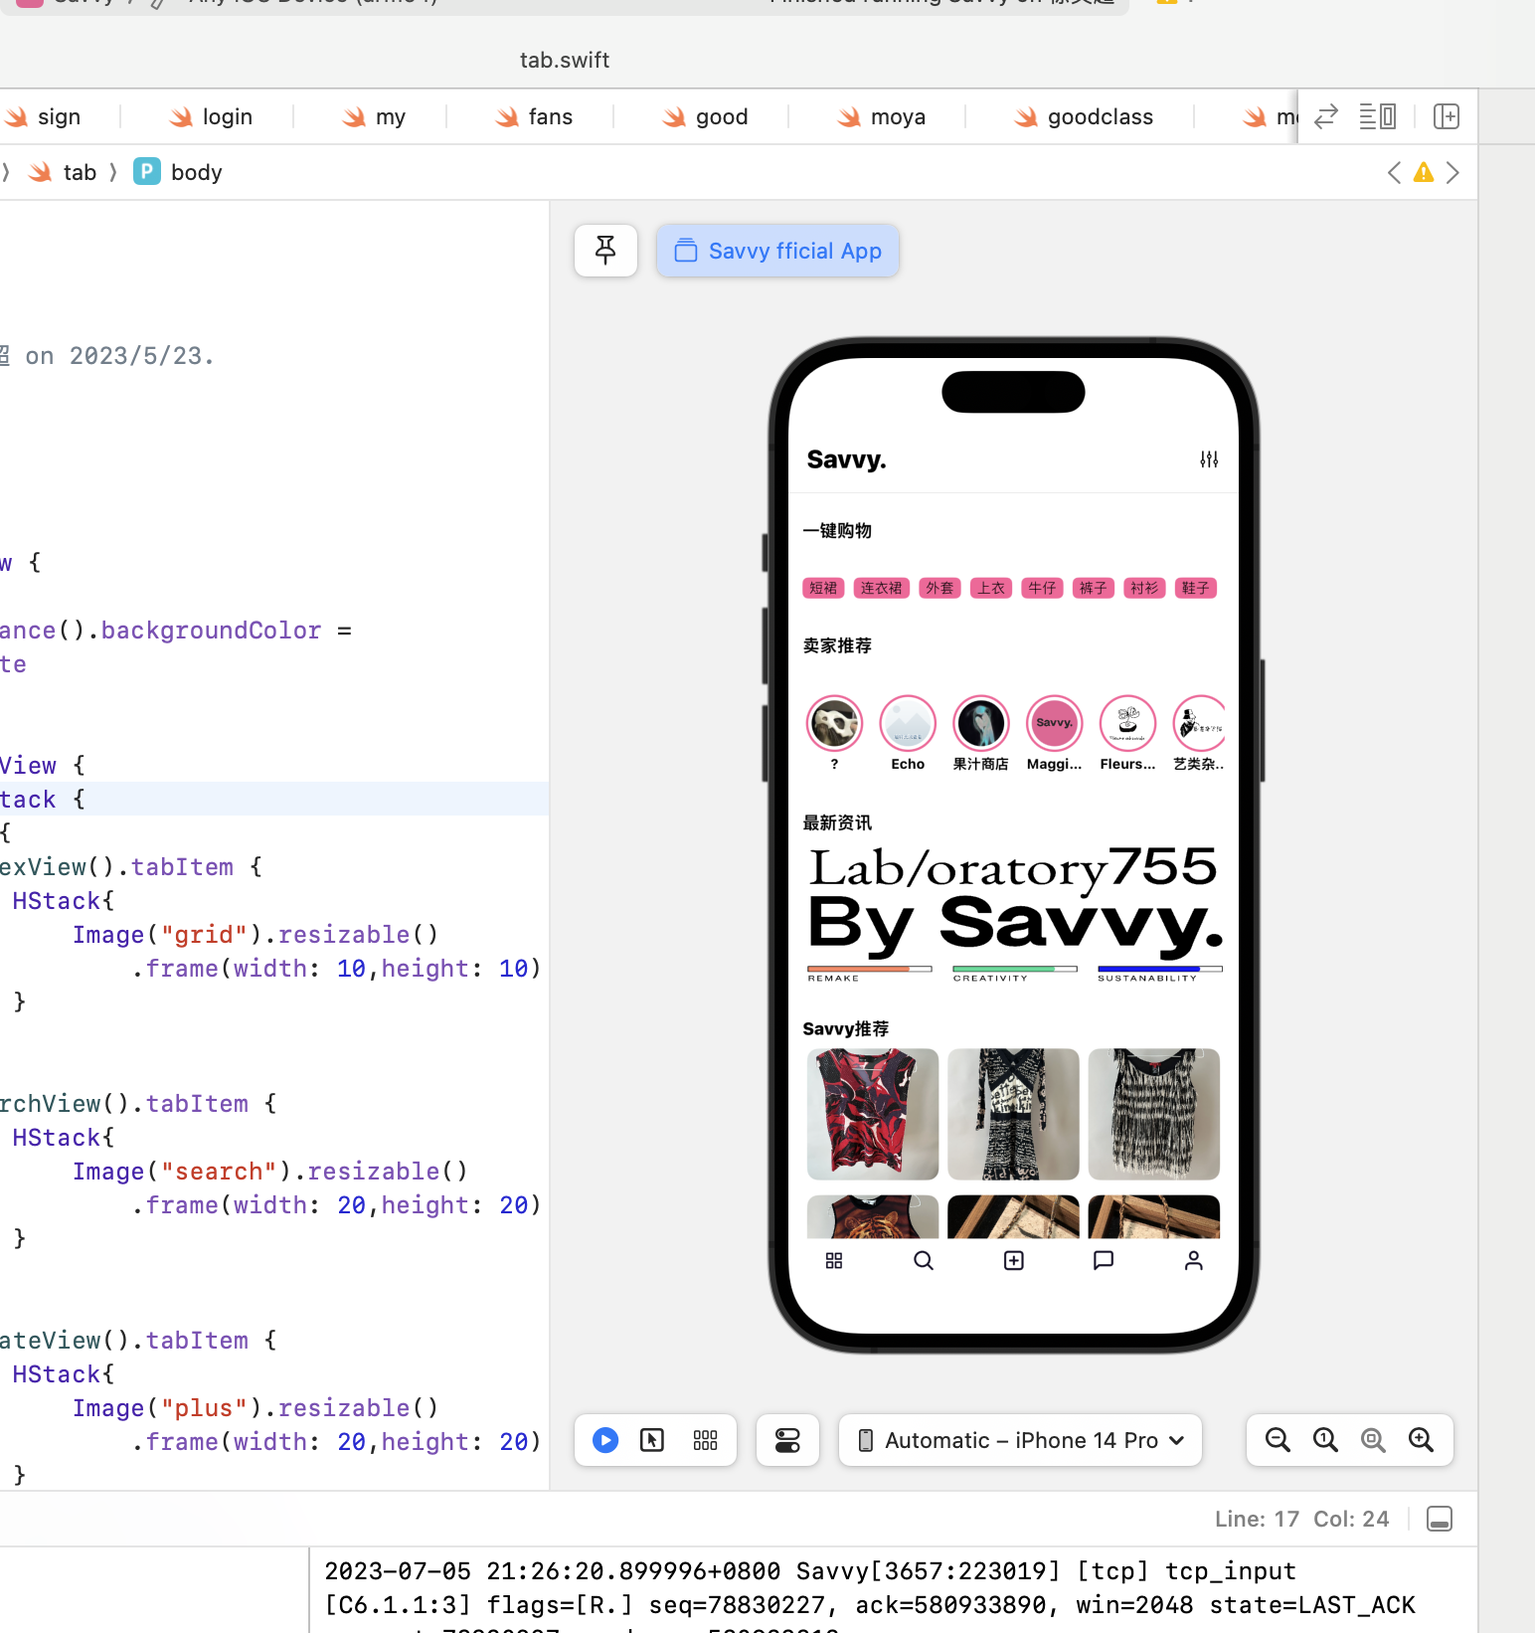
Task: Zoom in the preview canvas
Action: pyautogui.click(x=1421, y=1440)
